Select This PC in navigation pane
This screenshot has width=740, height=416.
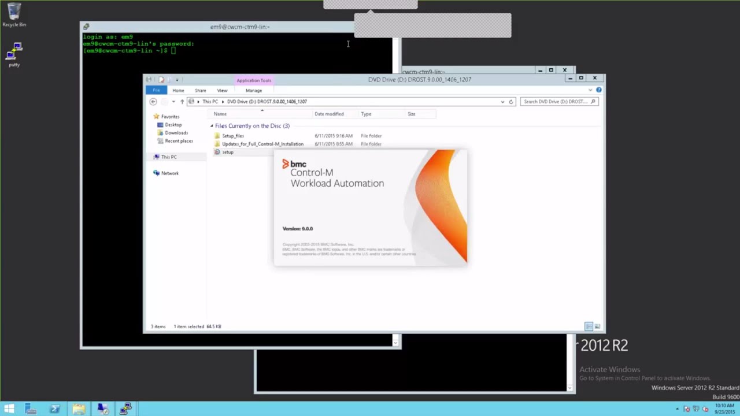pos(169,157)
